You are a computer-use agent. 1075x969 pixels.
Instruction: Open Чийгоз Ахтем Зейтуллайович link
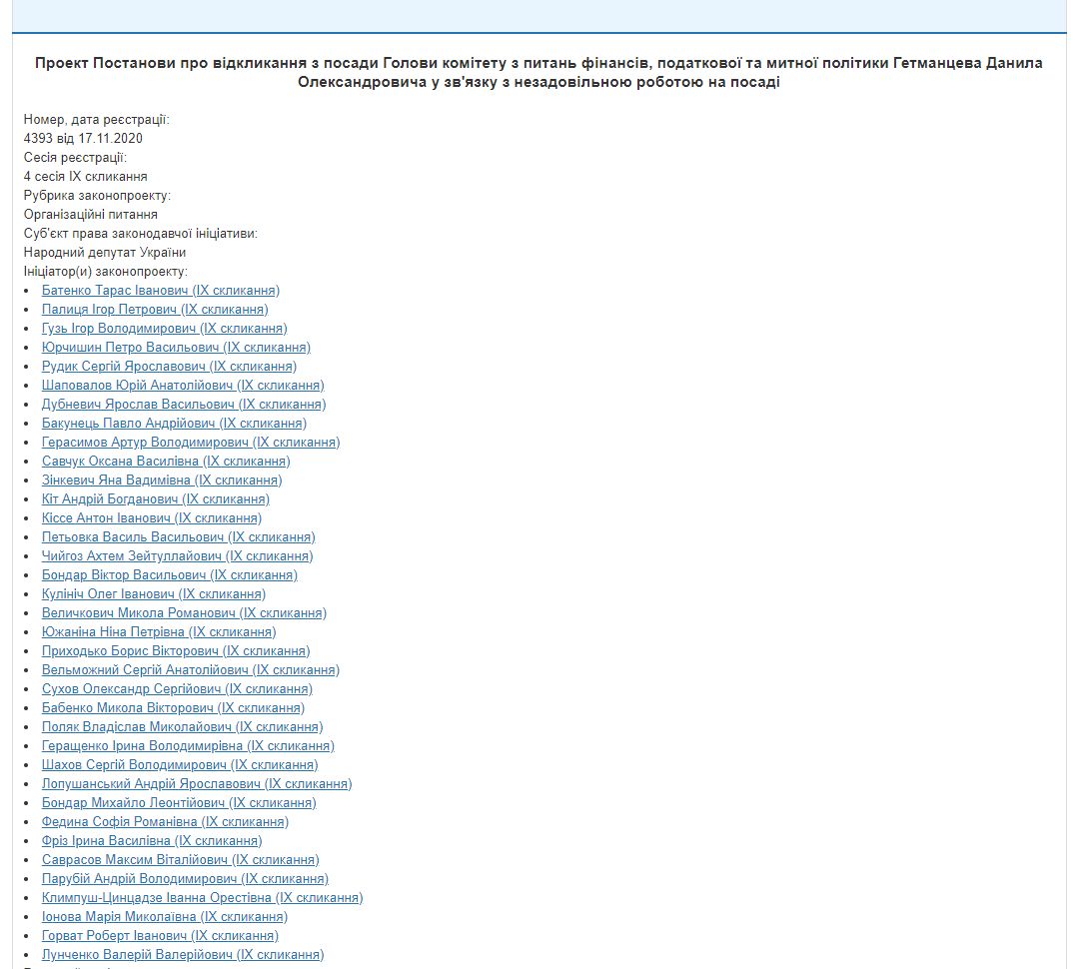[177, 556]
